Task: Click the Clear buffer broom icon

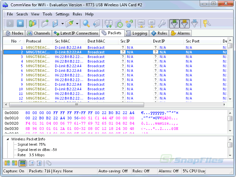Action: [69, 23]
